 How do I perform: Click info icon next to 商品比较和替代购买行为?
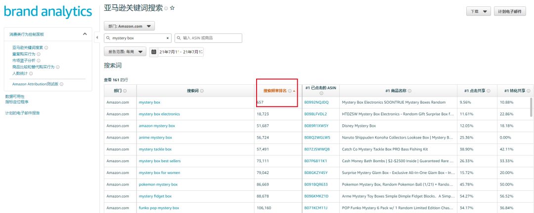coord(57,67)
